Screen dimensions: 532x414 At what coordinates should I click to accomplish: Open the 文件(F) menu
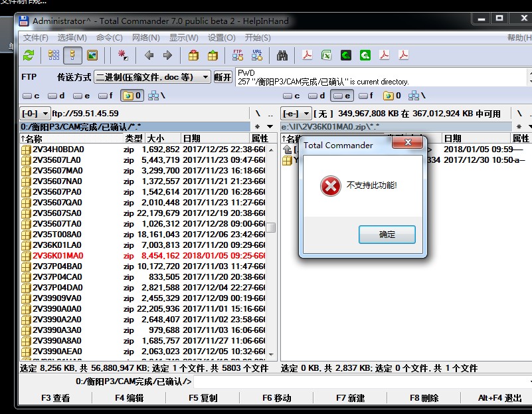[x=36, y=37]
